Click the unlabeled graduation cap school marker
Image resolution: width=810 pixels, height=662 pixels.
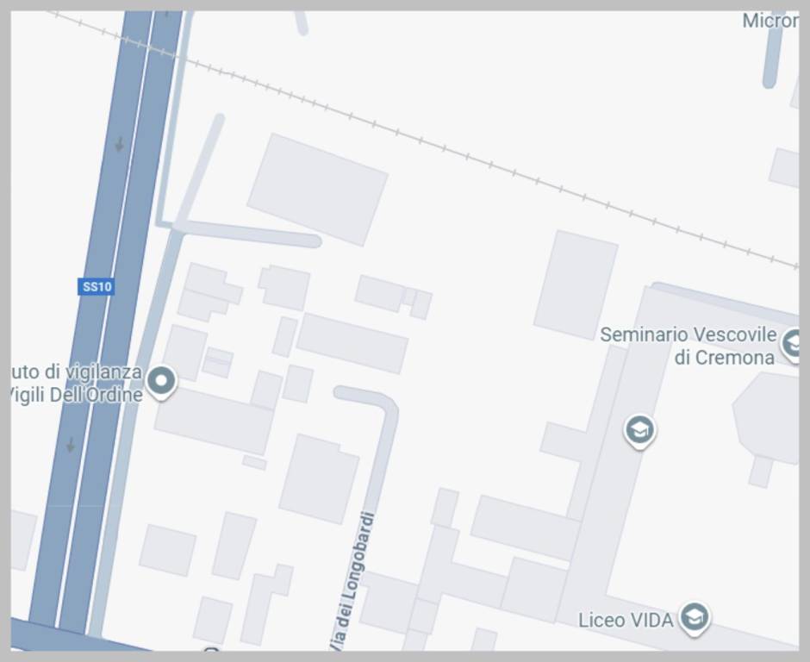tap(639, 431)
